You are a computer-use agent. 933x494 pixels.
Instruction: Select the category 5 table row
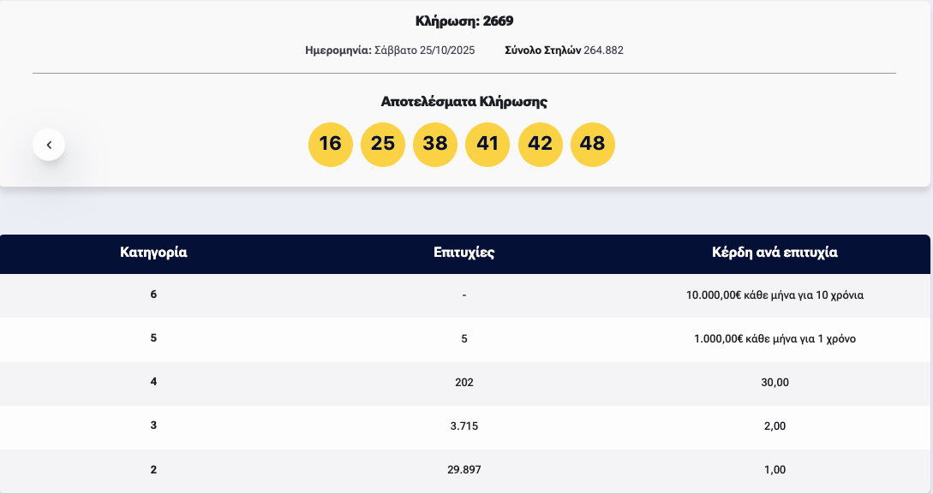(x=464, y=337)
